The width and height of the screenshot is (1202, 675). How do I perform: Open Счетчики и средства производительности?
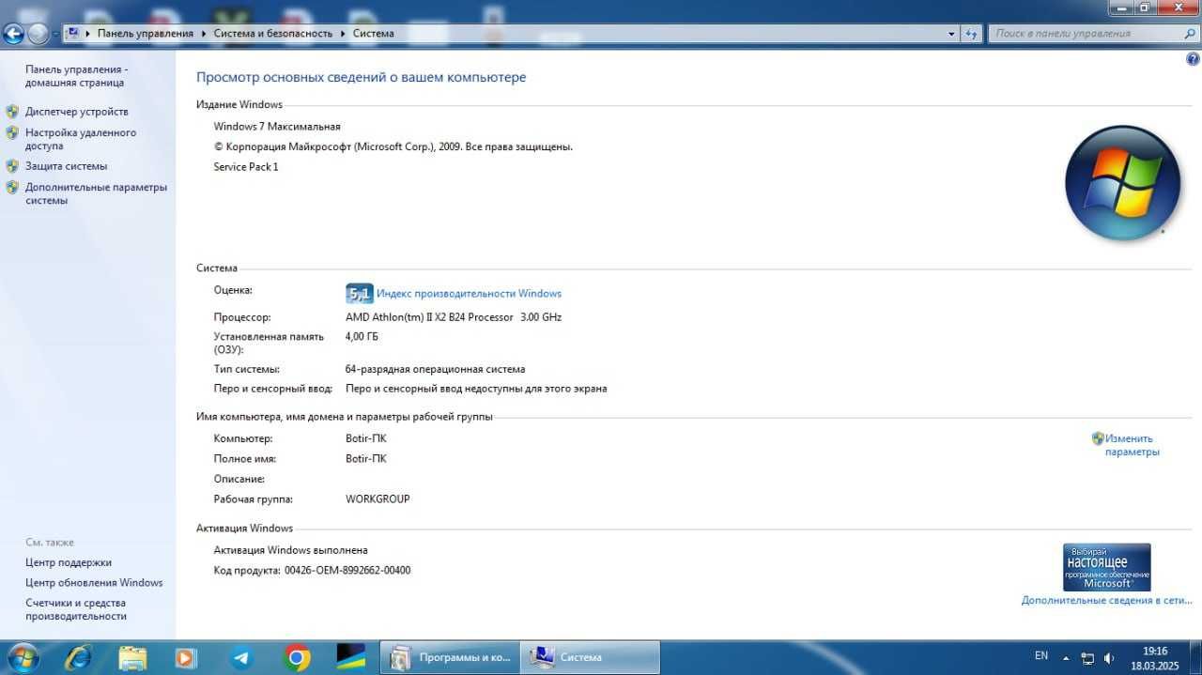tap(76, 609)
